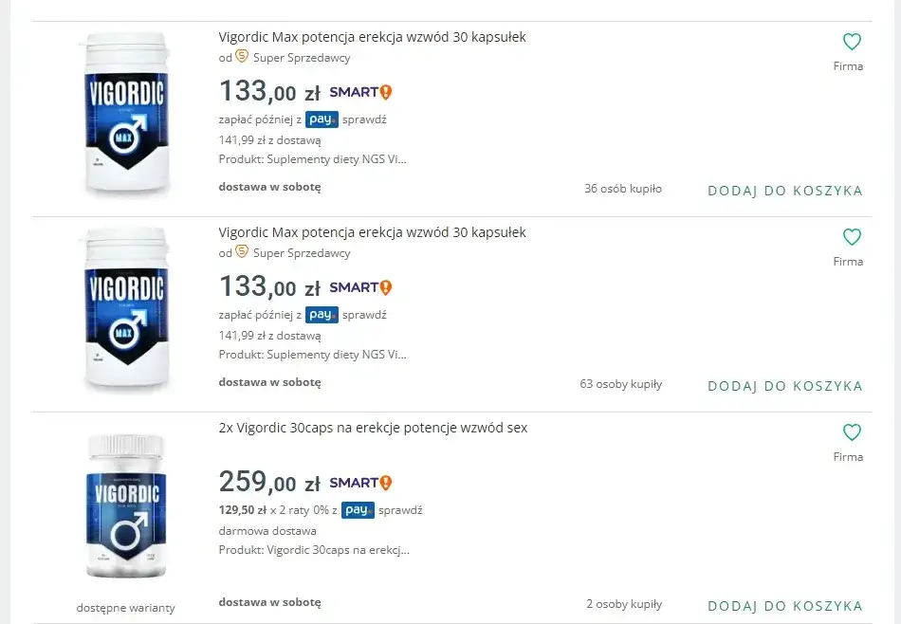The image size is (901, 624).
Task: Click the 2x Vigordic 30caps bottle thumbnail
Action: [125, 506]
